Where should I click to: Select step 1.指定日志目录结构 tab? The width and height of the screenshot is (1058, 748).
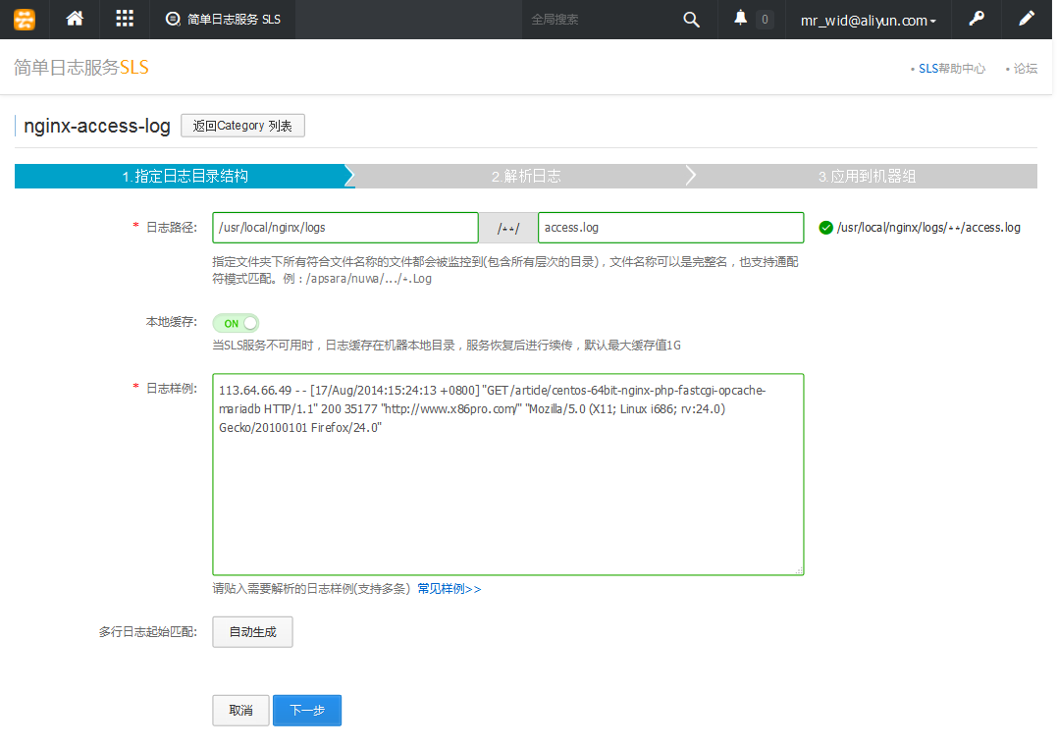(x=185, y=176)
